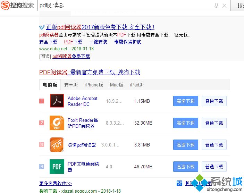Open the PDF文电通阅读器 name link
Screen dimensions: 244x193
pyautogui.click(x=83, y=167)
